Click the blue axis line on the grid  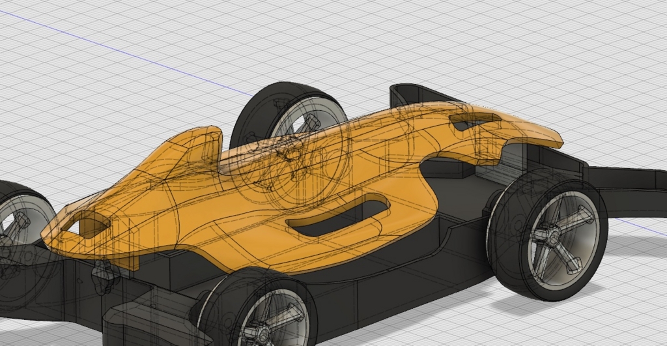(x=128, y=54)
